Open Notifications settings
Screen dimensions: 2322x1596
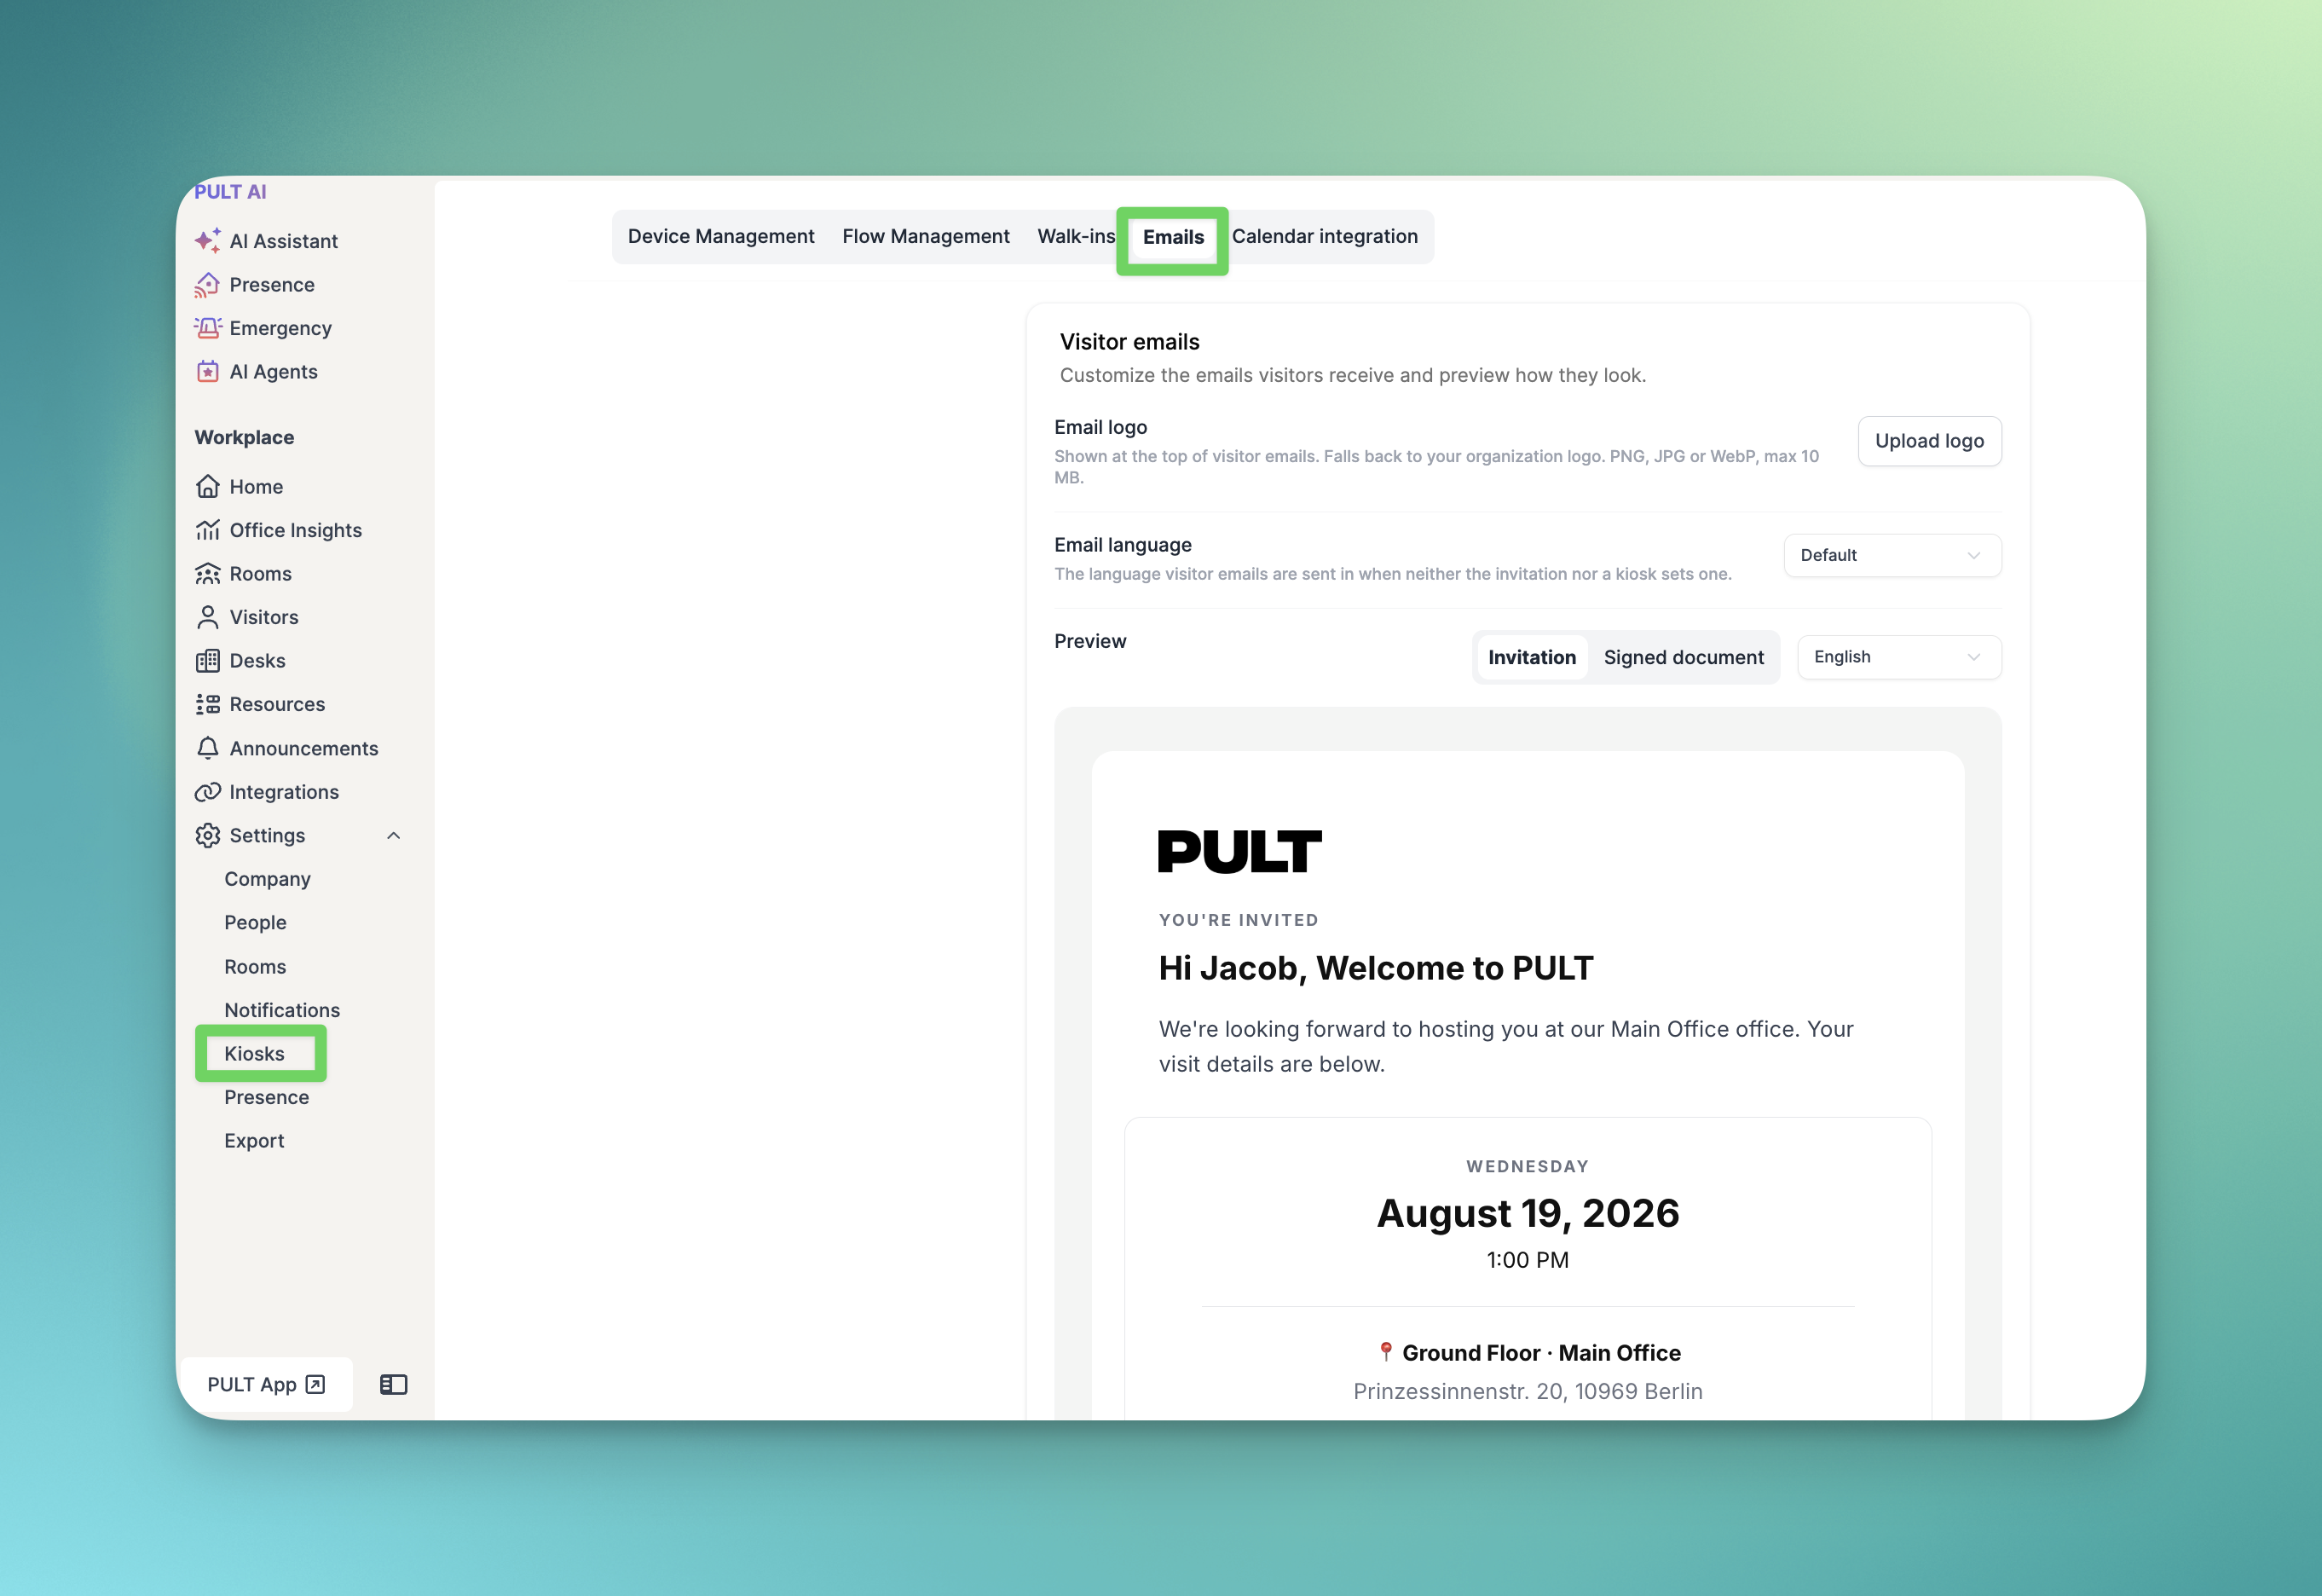[x=282, y=1010]
